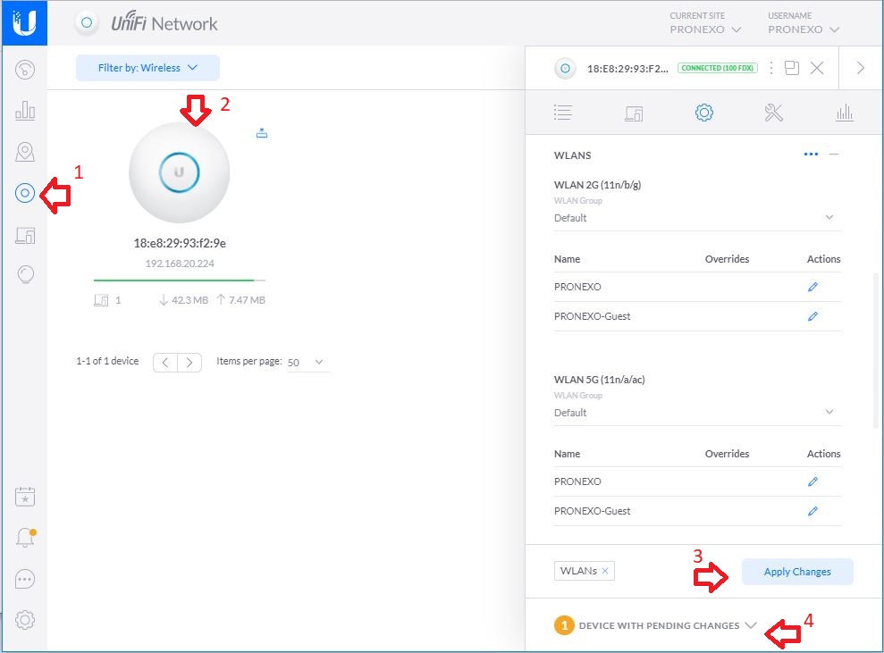Edit PRONEXO override under WLAN 2G
Screen dimensions: 884x653
click(812, 287)
